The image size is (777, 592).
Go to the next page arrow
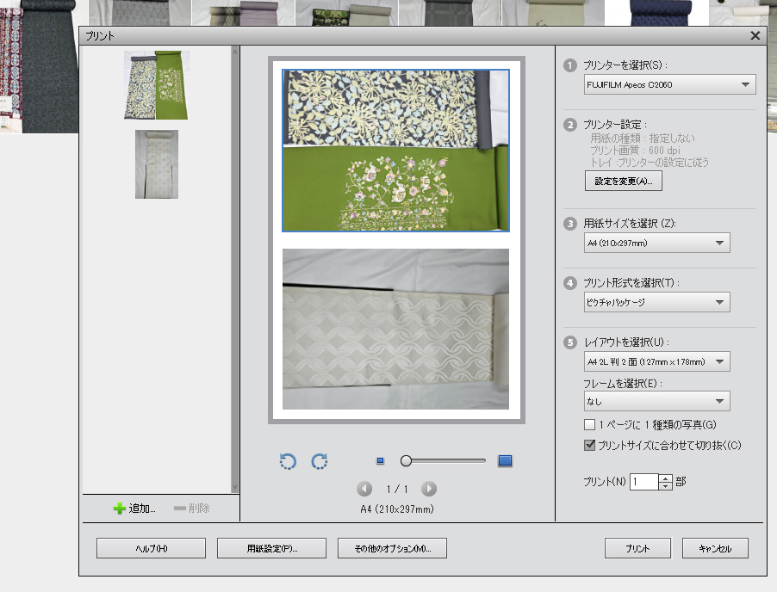(x=428, y=489)
